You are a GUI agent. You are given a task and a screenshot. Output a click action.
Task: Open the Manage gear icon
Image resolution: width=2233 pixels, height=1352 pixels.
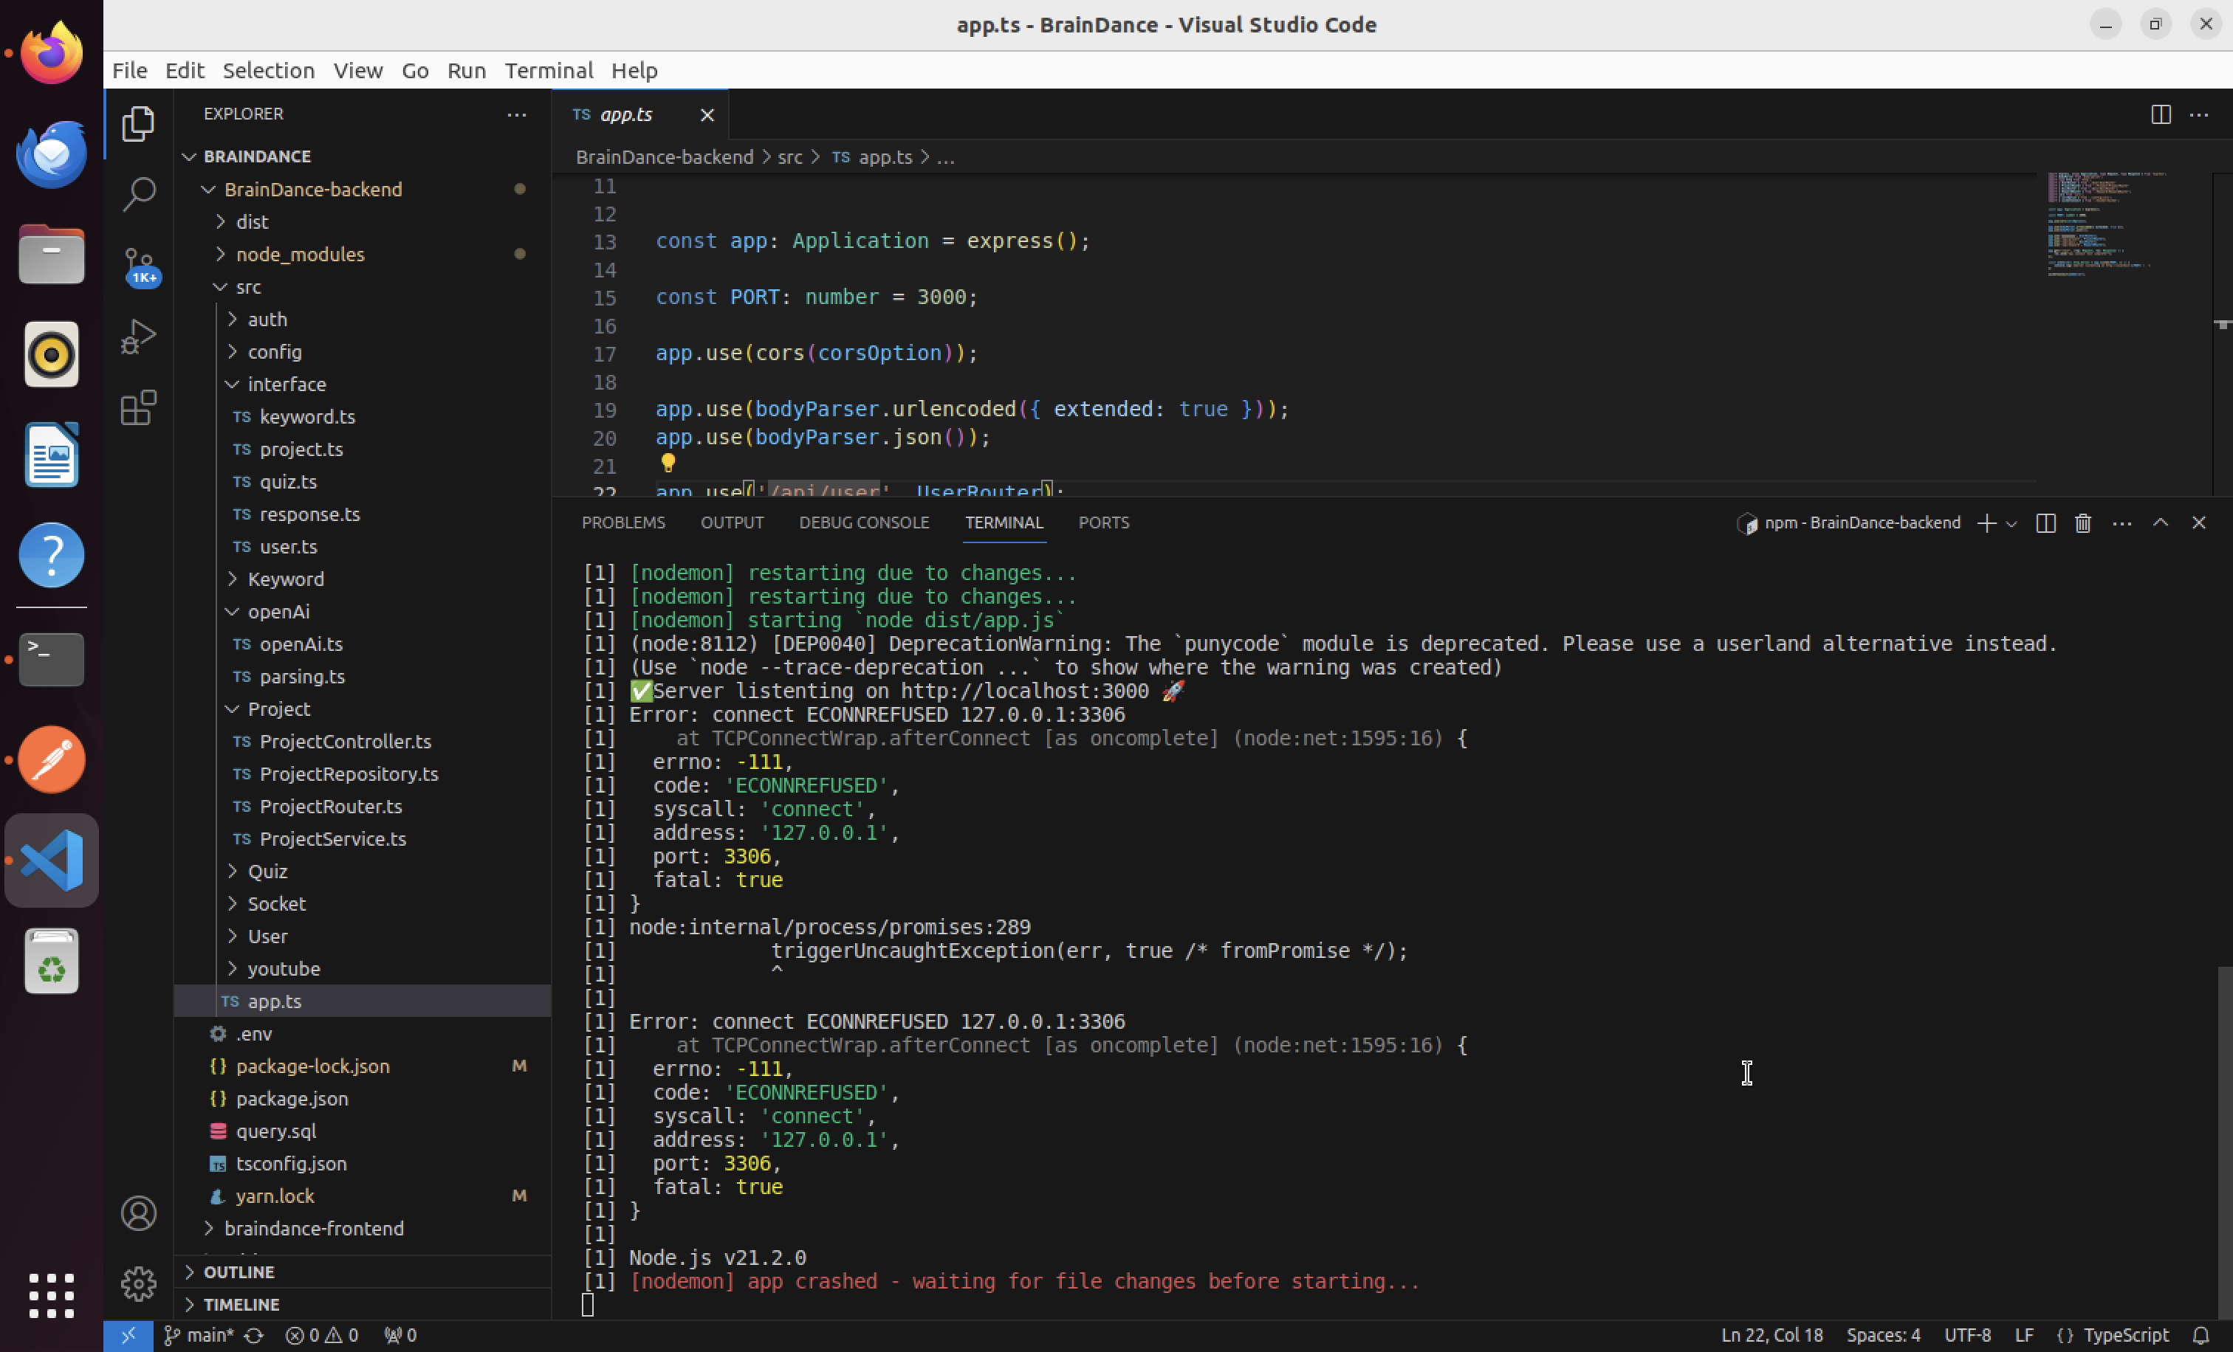(138, 1283)
